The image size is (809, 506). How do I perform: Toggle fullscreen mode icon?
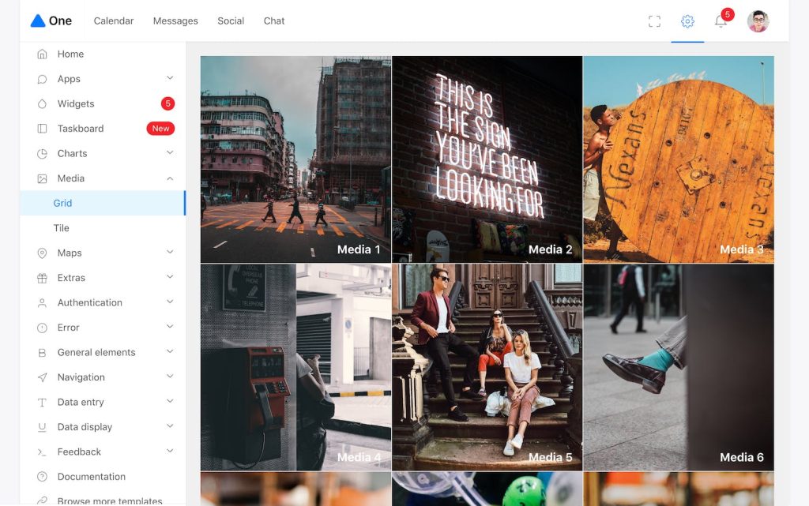click(654, 21)
